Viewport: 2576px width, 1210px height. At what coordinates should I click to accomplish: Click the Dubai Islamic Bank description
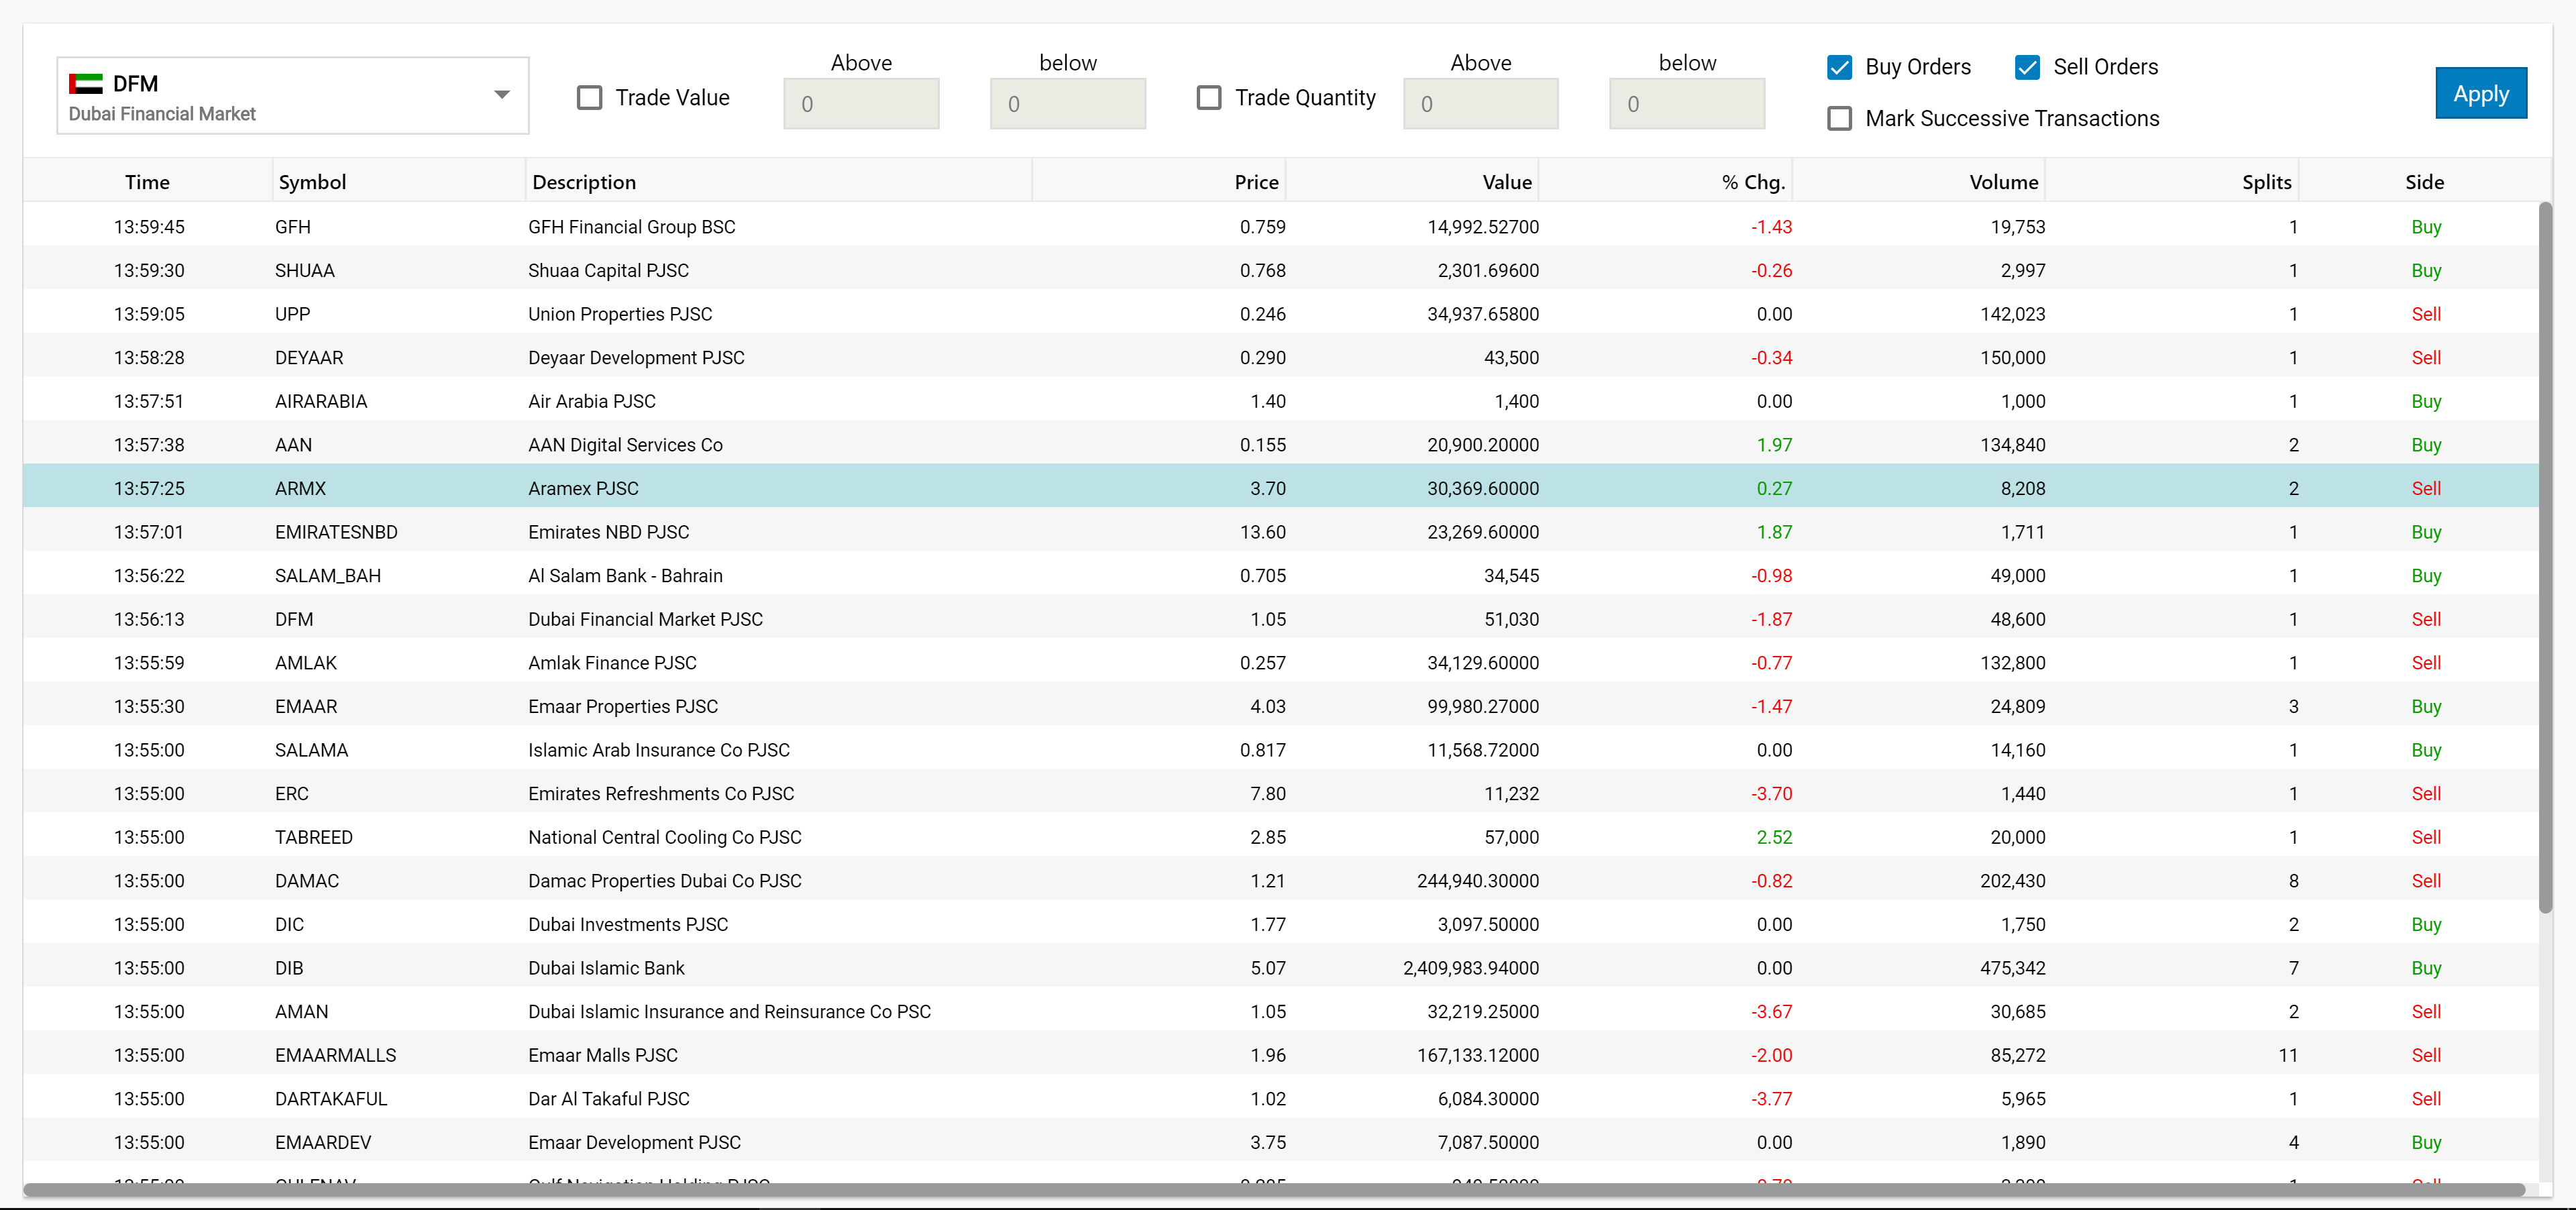[606, 968]
